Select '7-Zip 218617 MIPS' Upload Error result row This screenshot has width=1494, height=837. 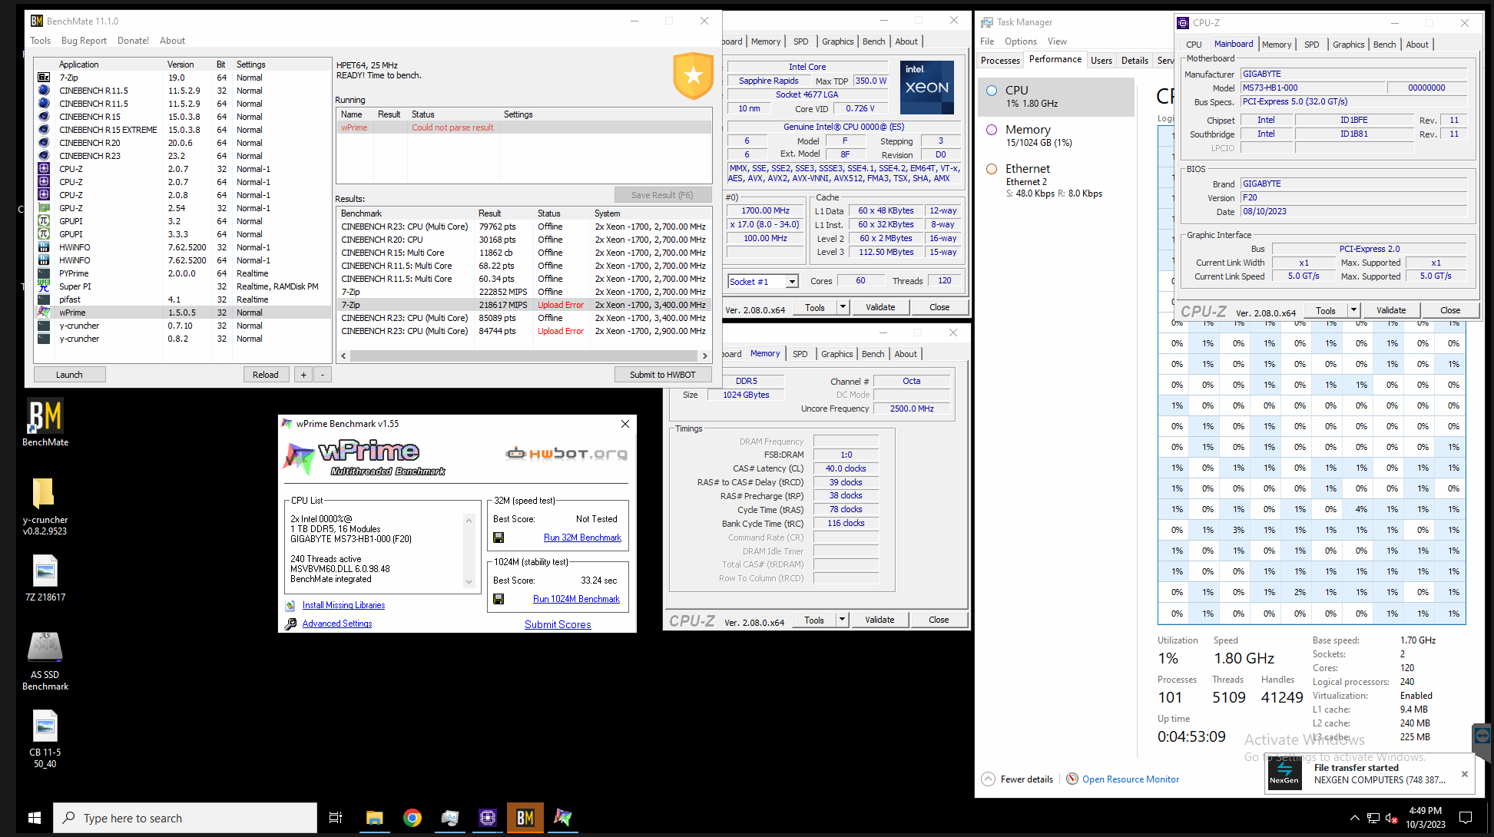[524, 305]
